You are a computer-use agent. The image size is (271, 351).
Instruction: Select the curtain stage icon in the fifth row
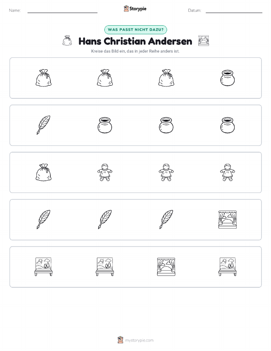166,267
